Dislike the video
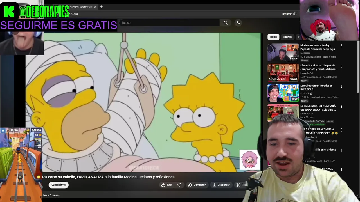The height and width of the screenshot is (202, 360). point(179,185)
